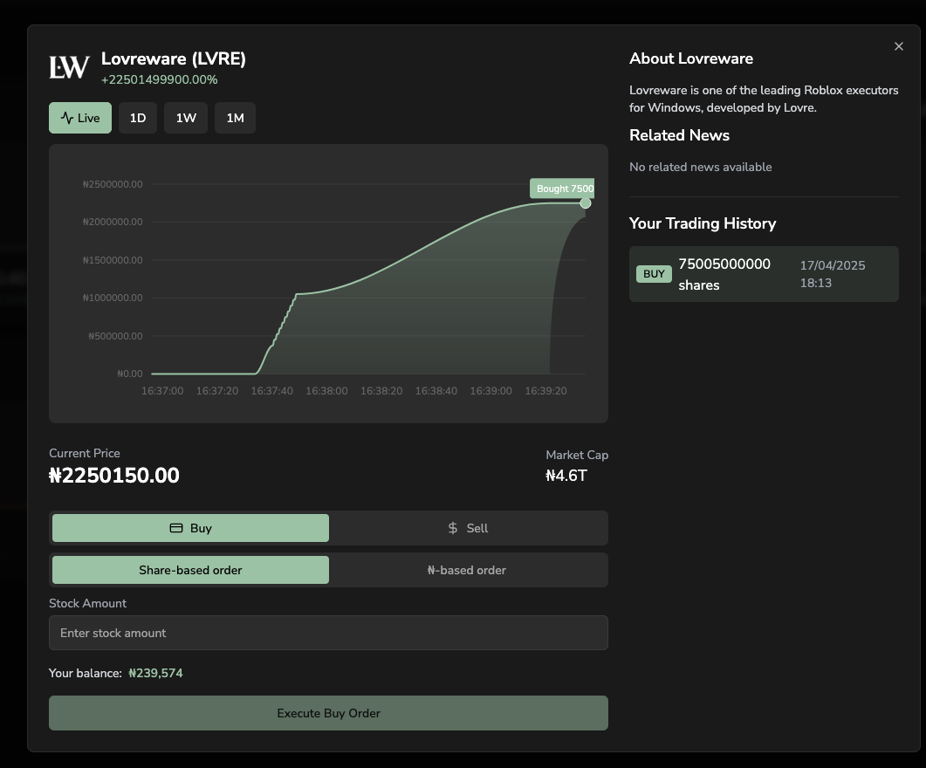
Task: Click the Market Cap label
Action: (x=577, y=455)
